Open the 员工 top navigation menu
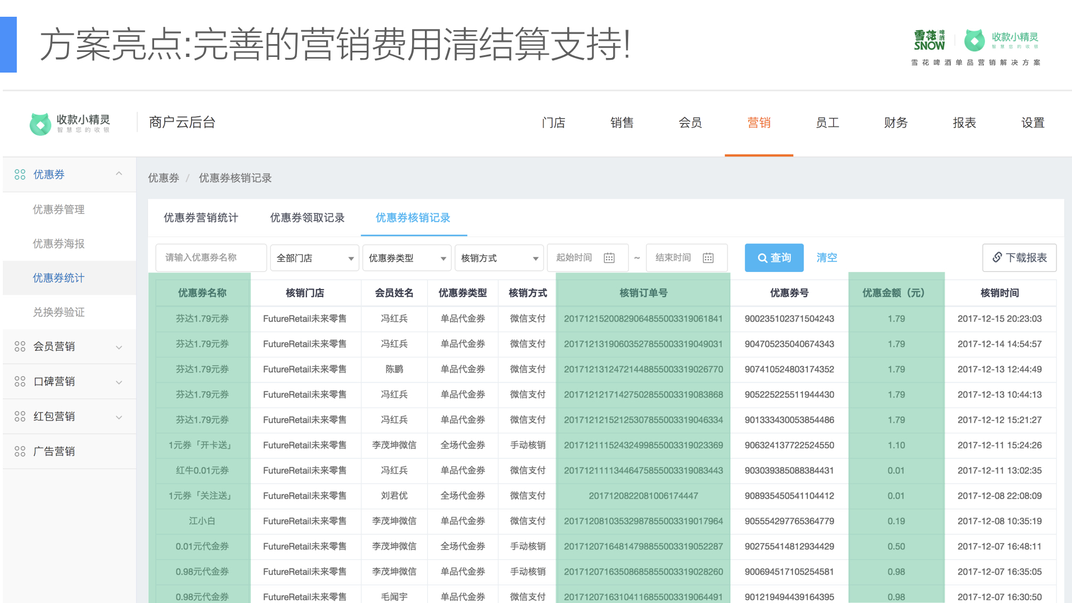The width and height of the screenshot is (1072, 603). (827, 123)
